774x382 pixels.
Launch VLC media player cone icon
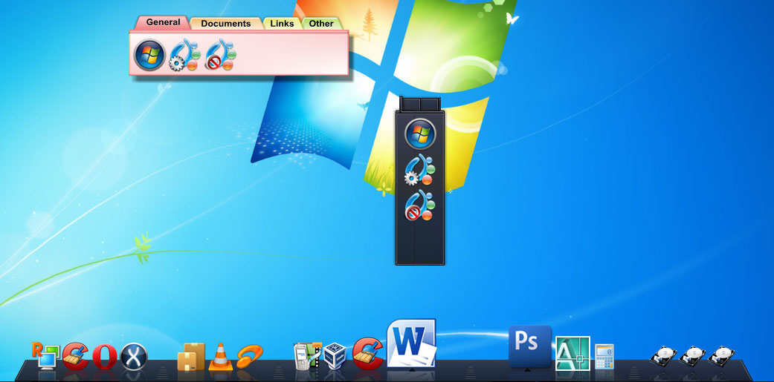[221, 356]
